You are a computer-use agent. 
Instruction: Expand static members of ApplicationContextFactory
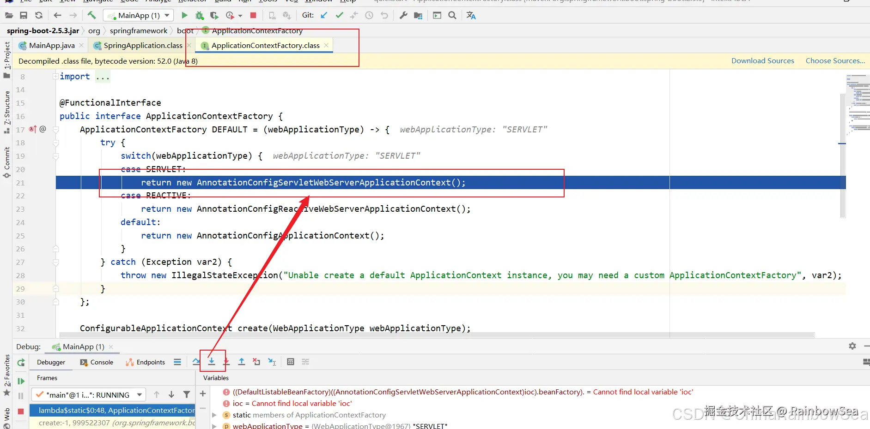pos(214,415)
